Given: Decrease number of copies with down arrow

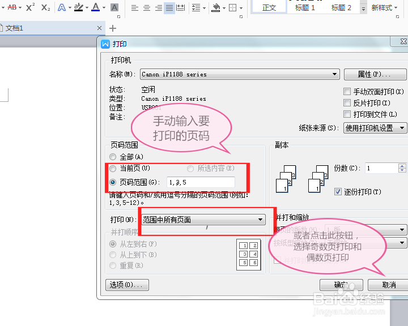Looking at the screenshot, I should point(402,170).
